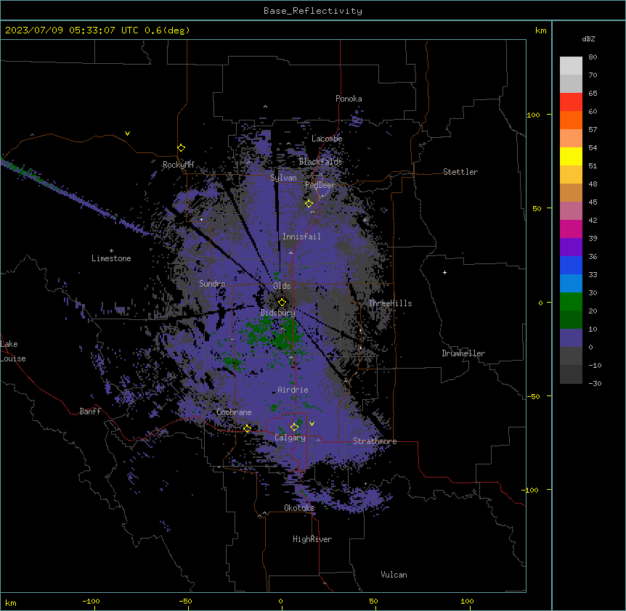Click the Lacombe city label
The height and width of the screenshot is (611, 626).
[x=327, y=139]
